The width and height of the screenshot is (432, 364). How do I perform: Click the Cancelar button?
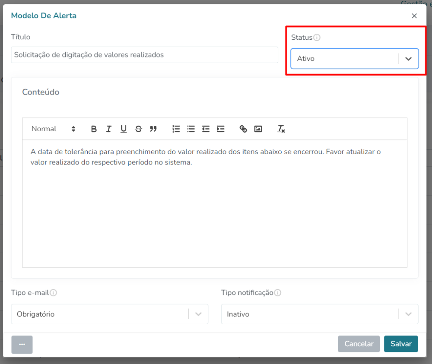coord(359,344)
